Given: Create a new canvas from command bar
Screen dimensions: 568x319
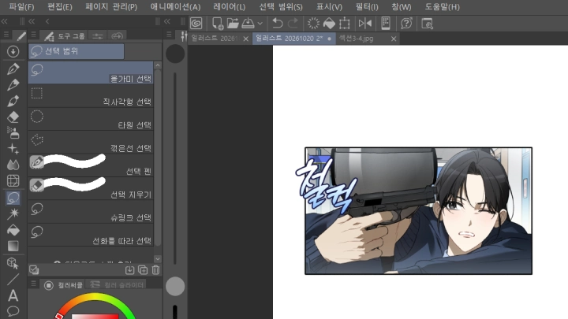Looking at the screenshot, I should point(218,24).
